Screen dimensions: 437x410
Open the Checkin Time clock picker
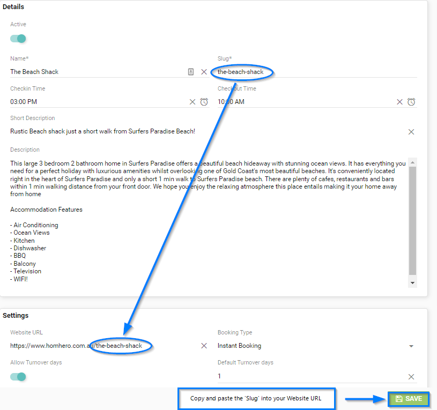click(204, 102)
